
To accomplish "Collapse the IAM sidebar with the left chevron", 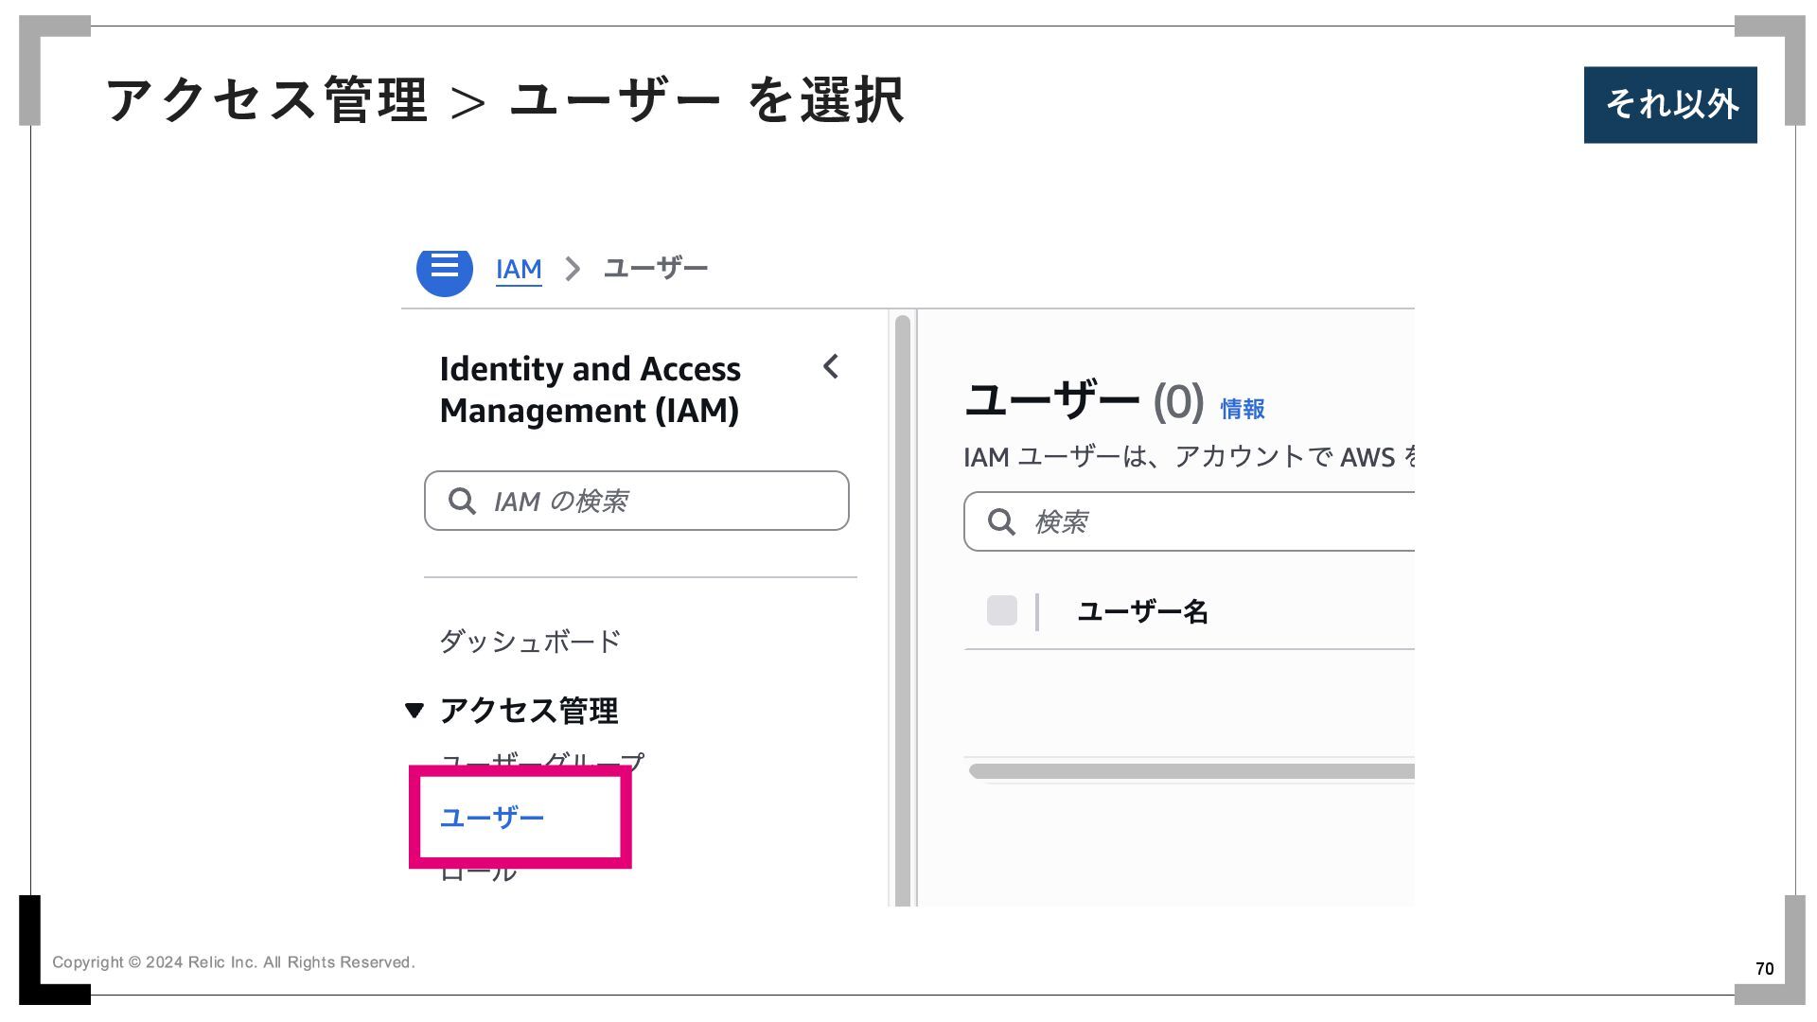I will [831, 367].
